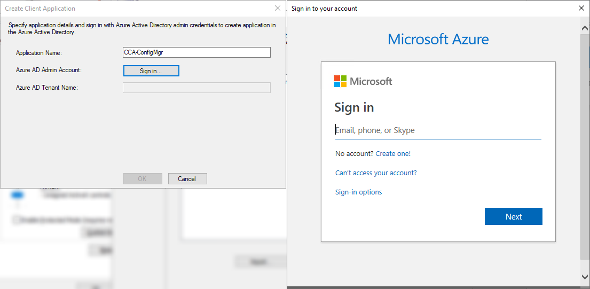Viewport: 590px width, 289px height.
Task: Click the scroll up arrow in sign-in window
Action: [x=585, y=28]
